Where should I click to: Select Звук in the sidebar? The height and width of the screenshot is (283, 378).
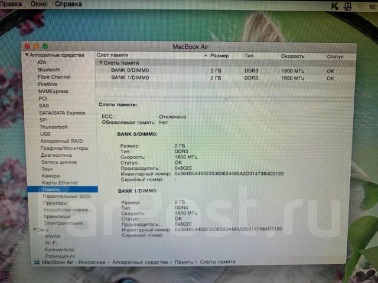(47, 169)
